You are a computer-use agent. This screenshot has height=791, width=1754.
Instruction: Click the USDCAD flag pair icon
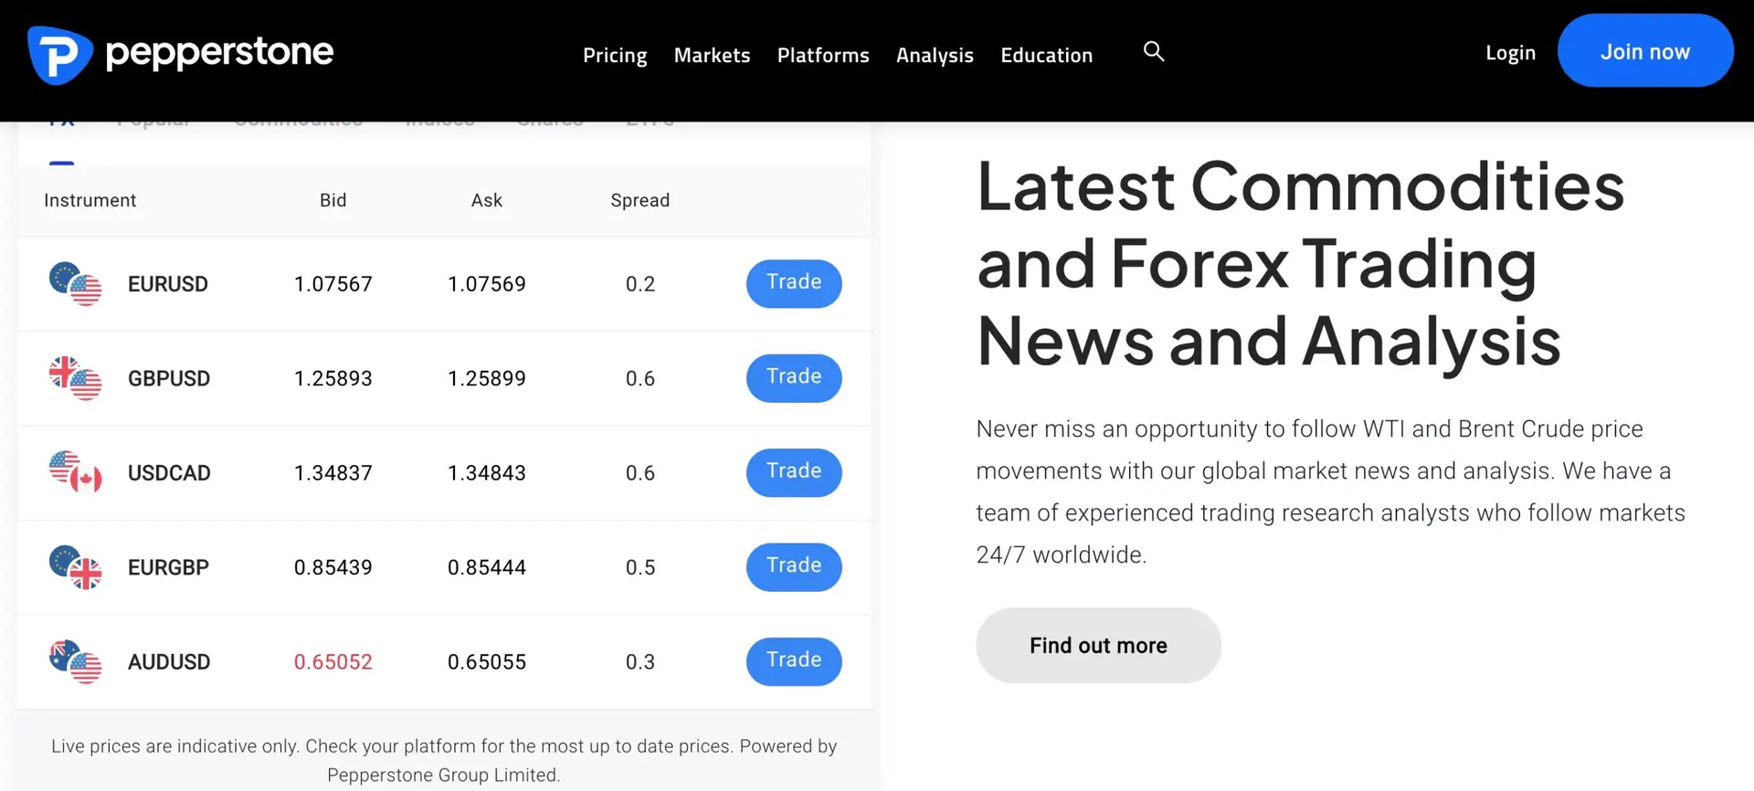tap(75, 472)
